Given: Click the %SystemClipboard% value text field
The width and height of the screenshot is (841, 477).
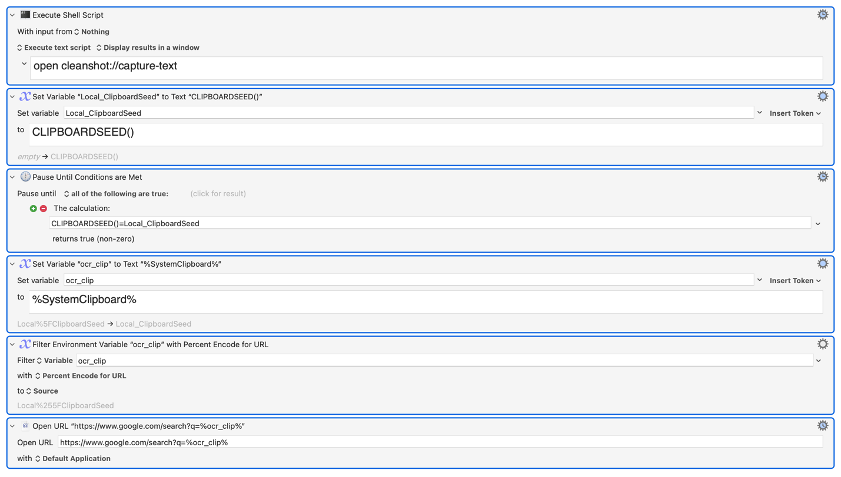Looking at the screenshot, I should click(x=426, y=302).
